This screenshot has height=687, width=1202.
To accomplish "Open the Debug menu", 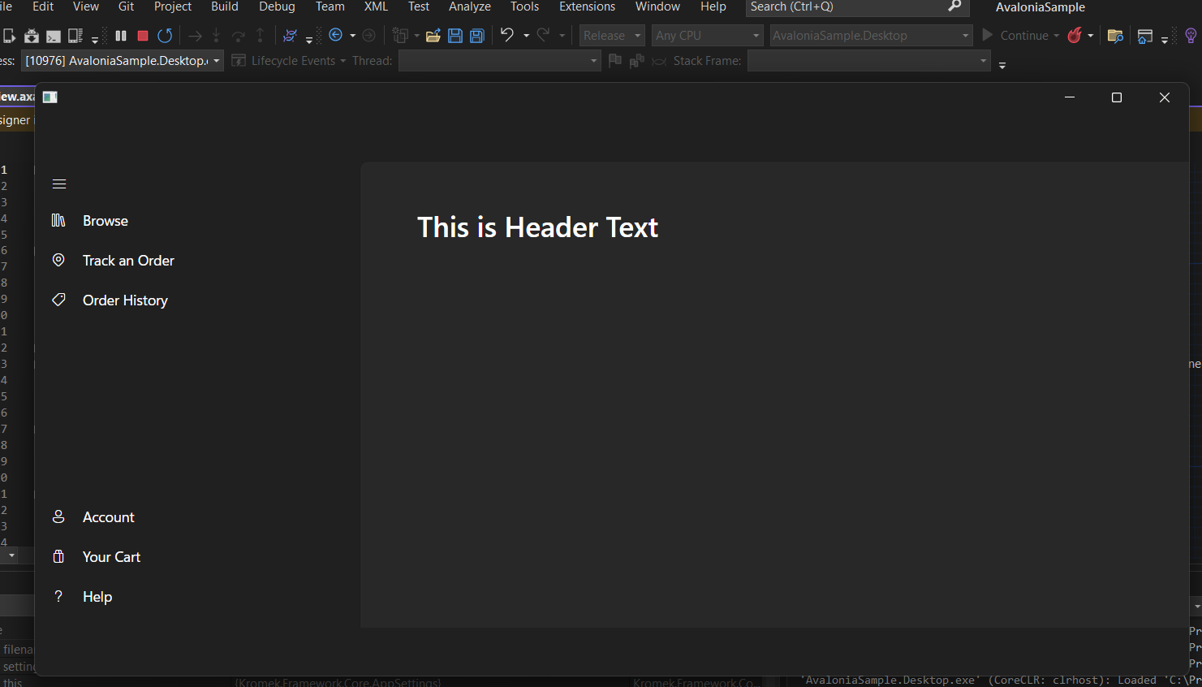I will (277, 6).
